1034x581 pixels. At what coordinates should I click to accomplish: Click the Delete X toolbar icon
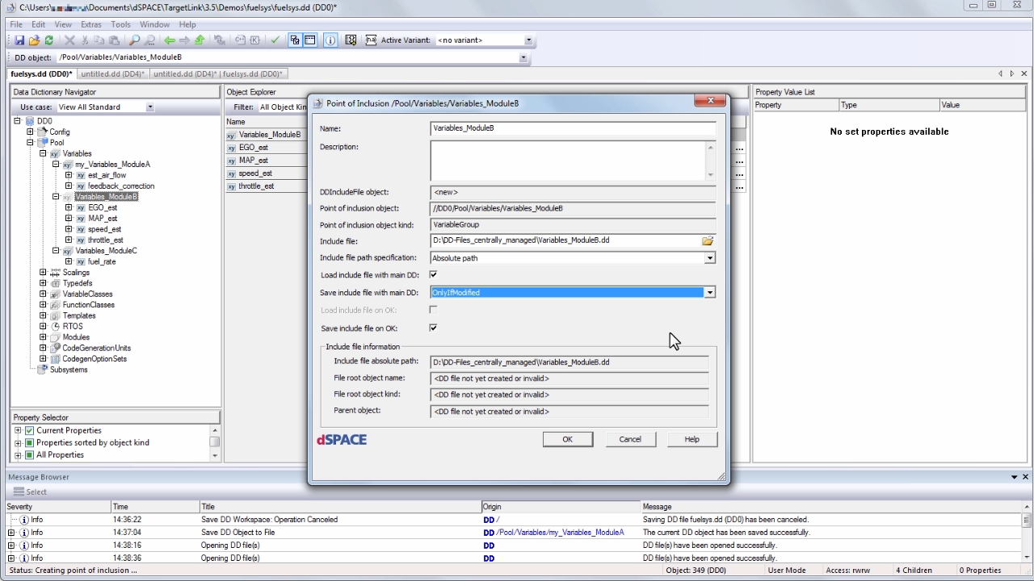[69, 40]
